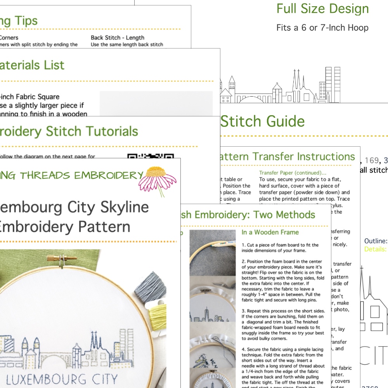Click step '3. Repeat this process'
388x388 pixels.
click(x=283, y=325)
